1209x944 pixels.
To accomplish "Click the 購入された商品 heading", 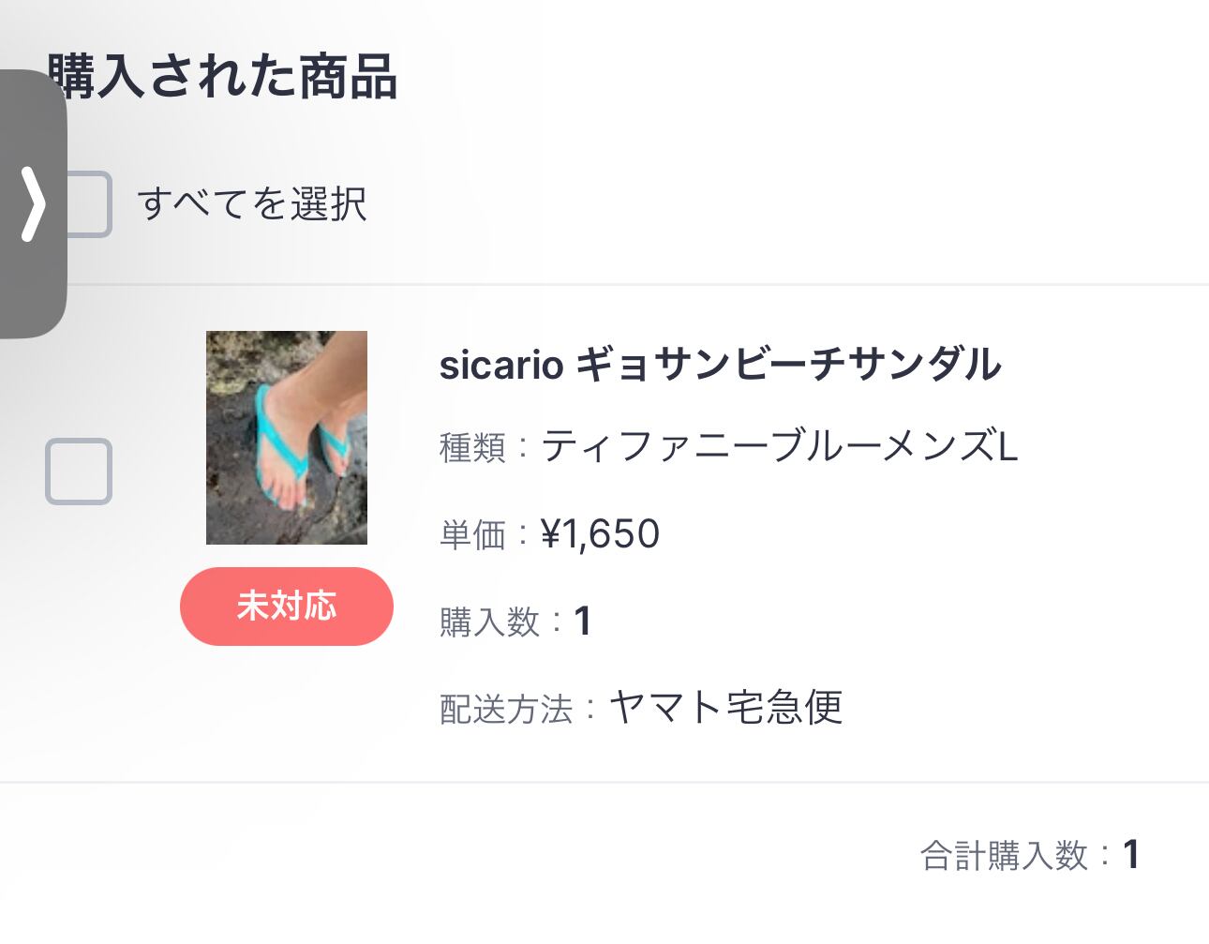I will [x=225, y=77].
